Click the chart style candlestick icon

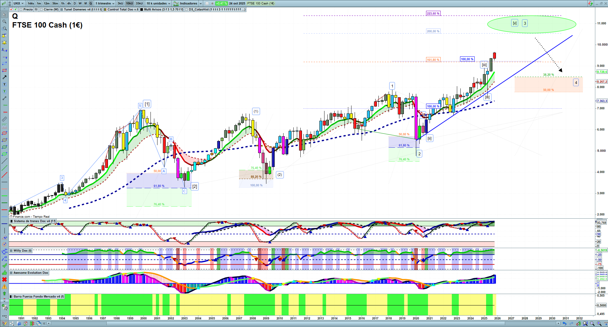click(x=3, y=3)
